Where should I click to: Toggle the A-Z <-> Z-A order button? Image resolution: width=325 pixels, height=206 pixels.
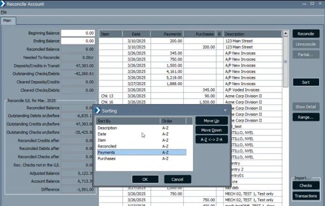click(x=211, y=139)
